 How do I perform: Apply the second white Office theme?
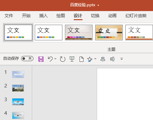[48, 33]
